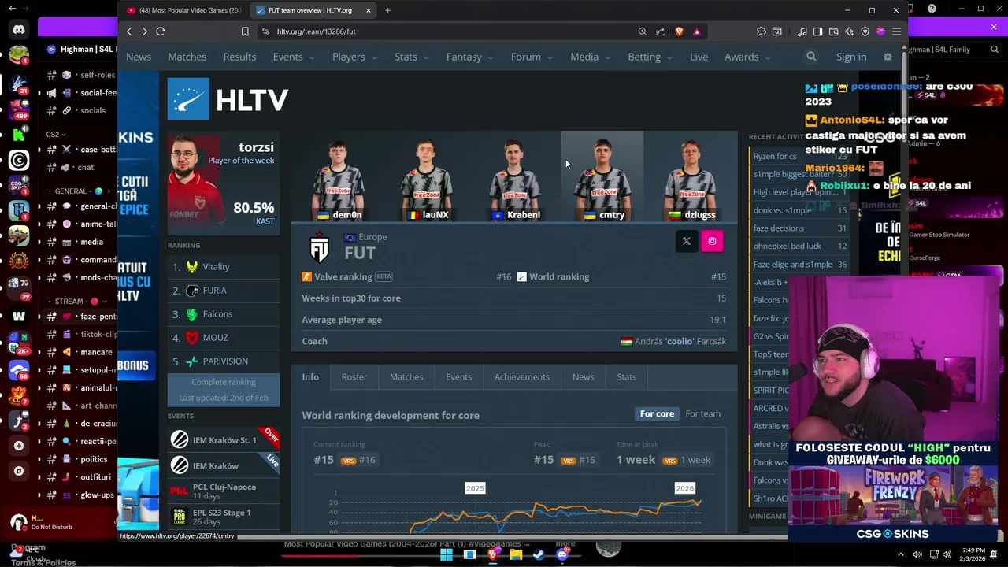This screenshot has height=567, width=1008.
Task: Switch to the team Stats tab
Action: pos(626,376)
